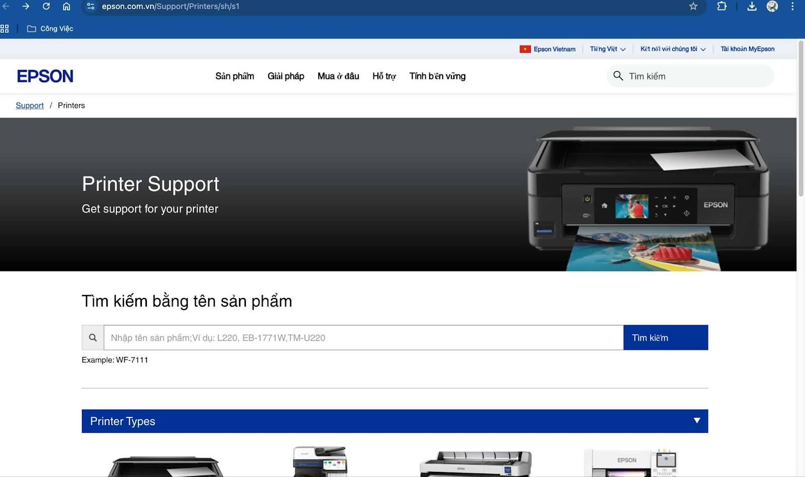Click the browser downloads icon
This screenshot has height=477, width=805.
click(752, 7)
